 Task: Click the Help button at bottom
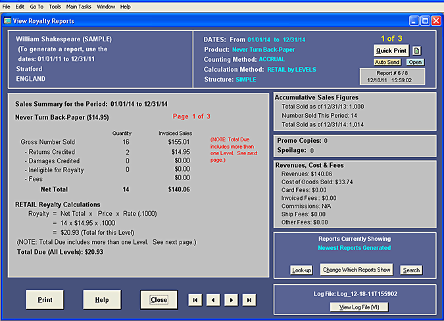pyautogui.click(x=102, y=299)
